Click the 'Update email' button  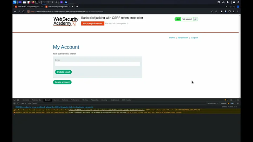tap(63, 72)
